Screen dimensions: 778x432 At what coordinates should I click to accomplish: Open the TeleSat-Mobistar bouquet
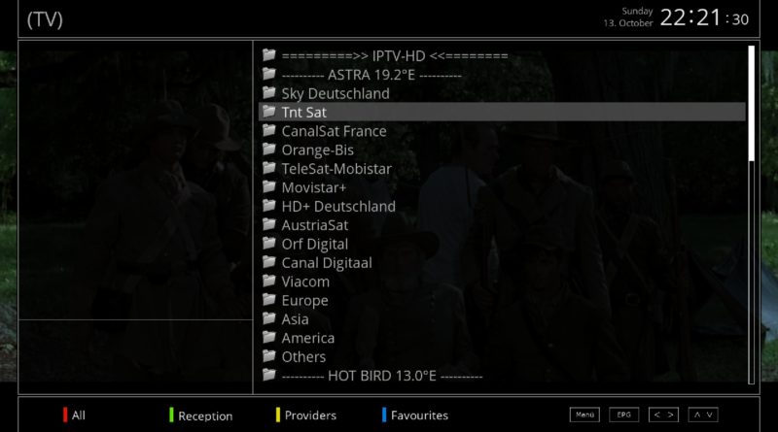click(502, 169)
